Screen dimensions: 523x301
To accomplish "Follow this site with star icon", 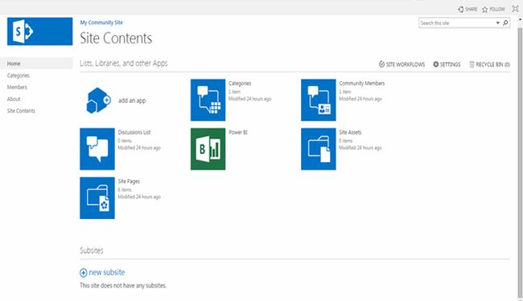I will point(485,10).
